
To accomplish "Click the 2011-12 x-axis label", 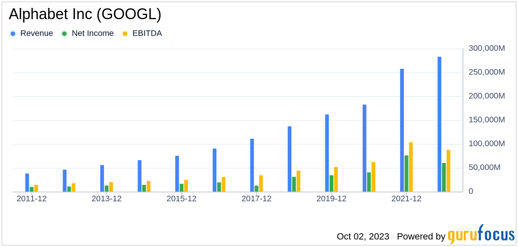I will coord(32,199).
